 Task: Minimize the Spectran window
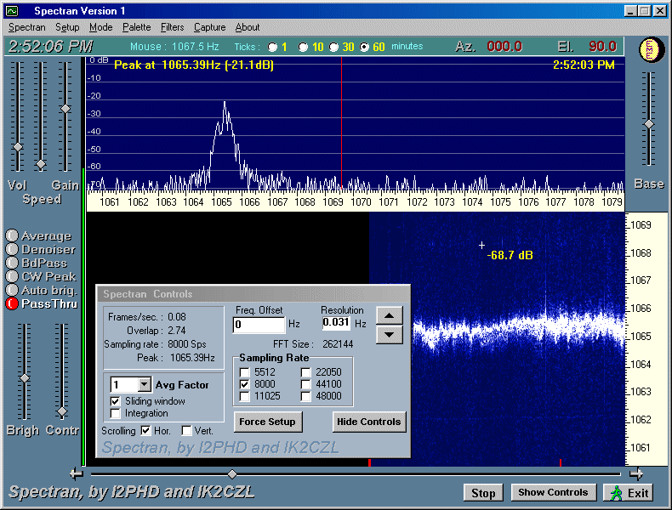[x=630, y=11]
